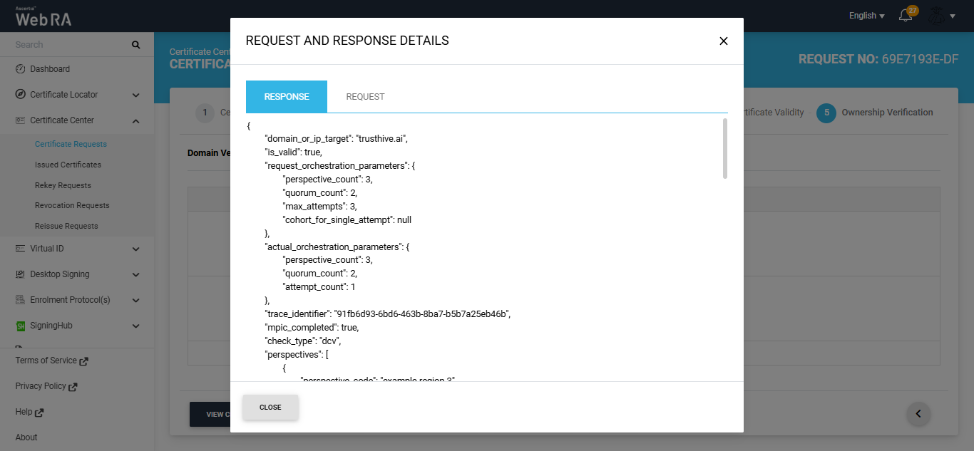Click the Dashboard gauge icon
Viewport: 974px width, 451px height.
[20, 69]
